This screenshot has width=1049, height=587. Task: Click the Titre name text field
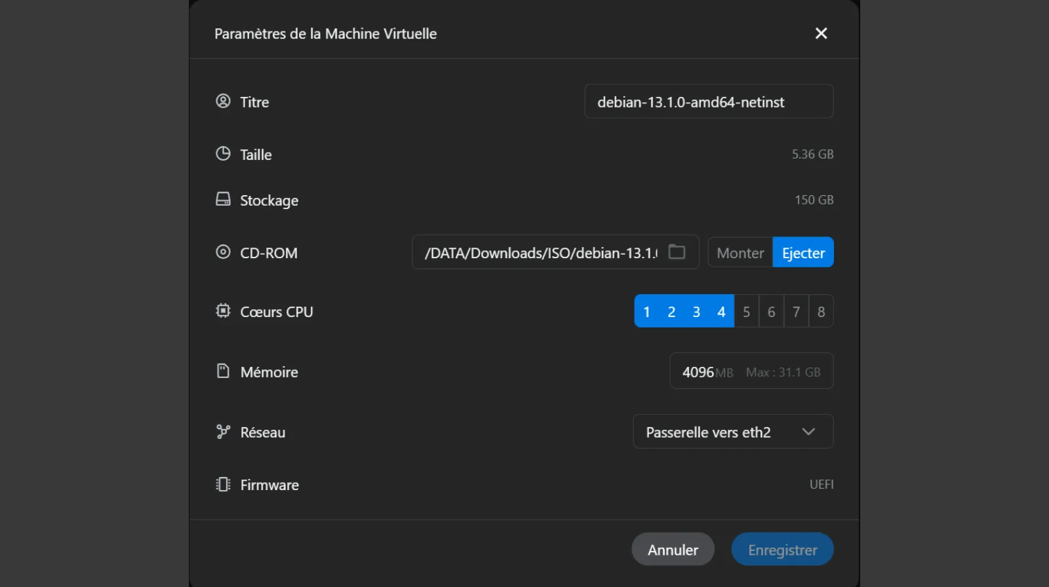click(x=708, y=102)
